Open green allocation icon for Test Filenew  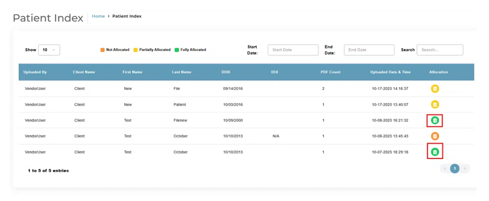(x=435, y=120)
